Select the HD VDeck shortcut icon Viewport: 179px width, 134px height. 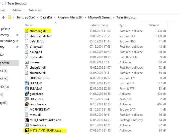pos(27,99)
